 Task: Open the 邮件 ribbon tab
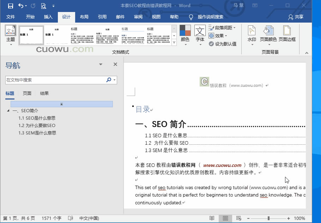[120, 17]
